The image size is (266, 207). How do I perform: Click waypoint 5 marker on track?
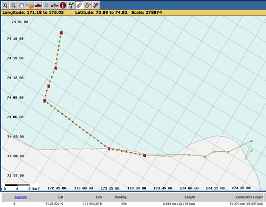pyautogui.click(x=61, y=33)
